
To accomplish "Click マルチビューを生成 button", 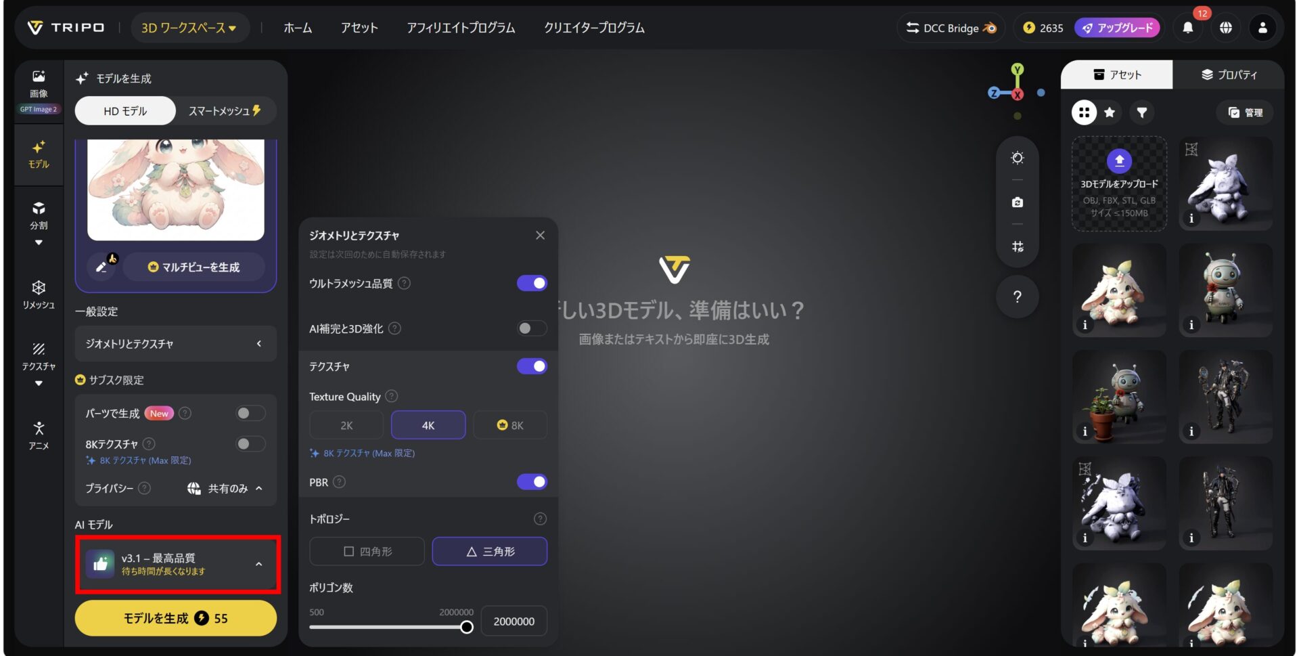I will pyautogui.click(x=193, y=267).
